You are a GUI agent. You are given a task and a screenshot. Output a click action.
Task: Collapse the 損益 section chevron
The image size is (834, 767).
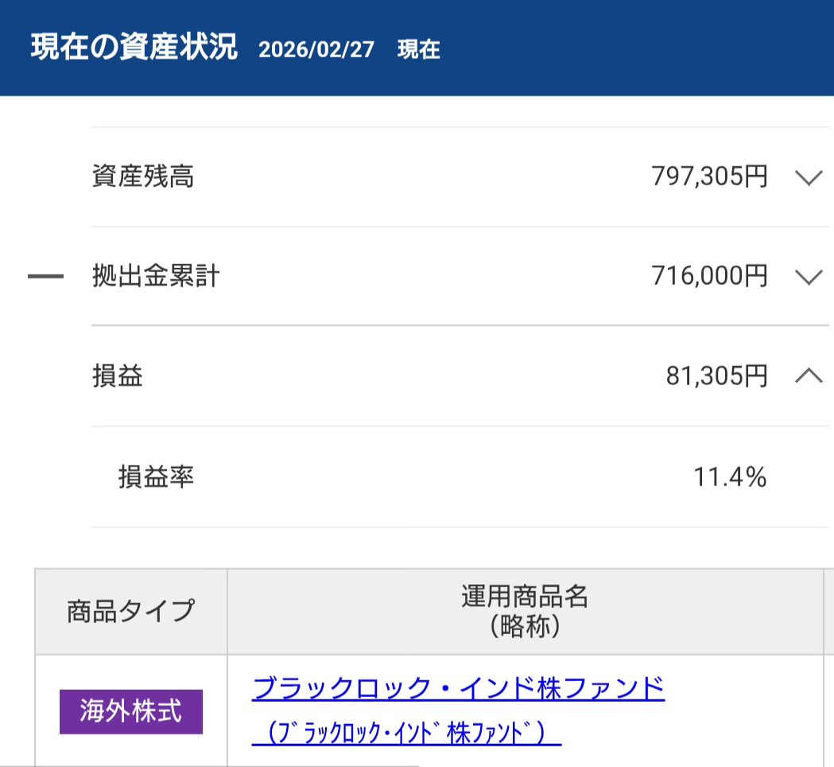(x=808, y=376)
